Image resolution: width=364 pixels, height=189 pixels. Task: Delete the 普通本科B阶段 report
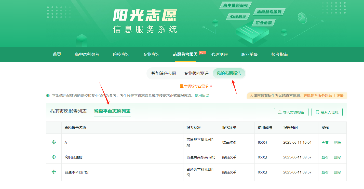[337, 172]
